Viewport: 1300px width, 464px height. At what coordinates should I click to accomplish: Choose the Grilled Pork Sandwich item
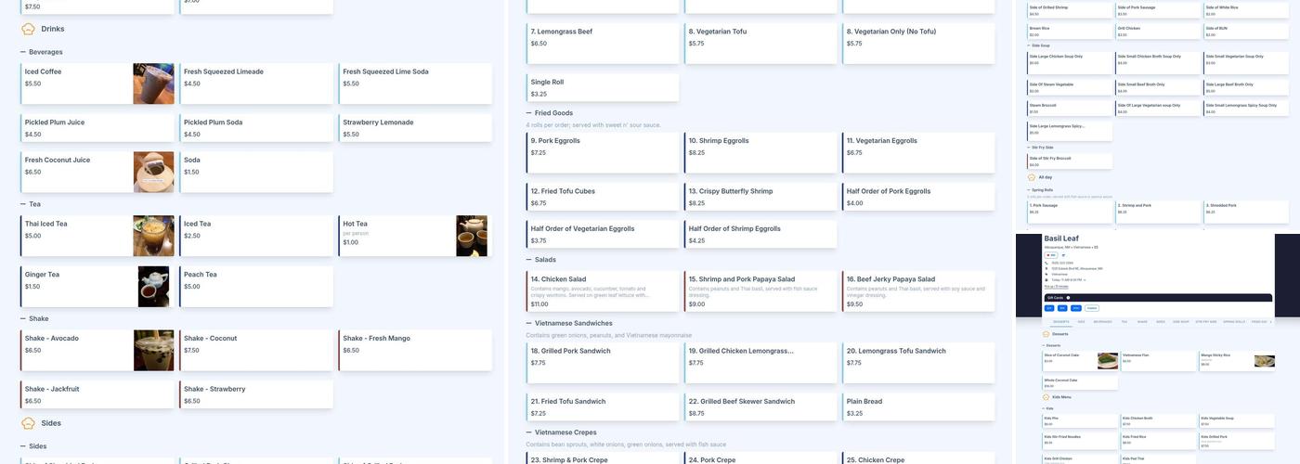(604, 363)
